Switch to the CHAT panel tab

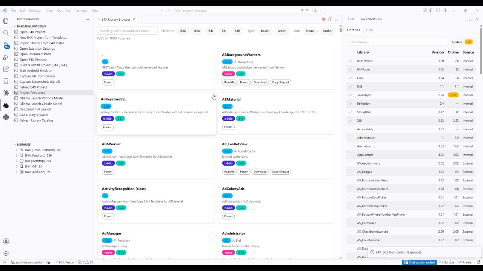(x=351, y=19)
